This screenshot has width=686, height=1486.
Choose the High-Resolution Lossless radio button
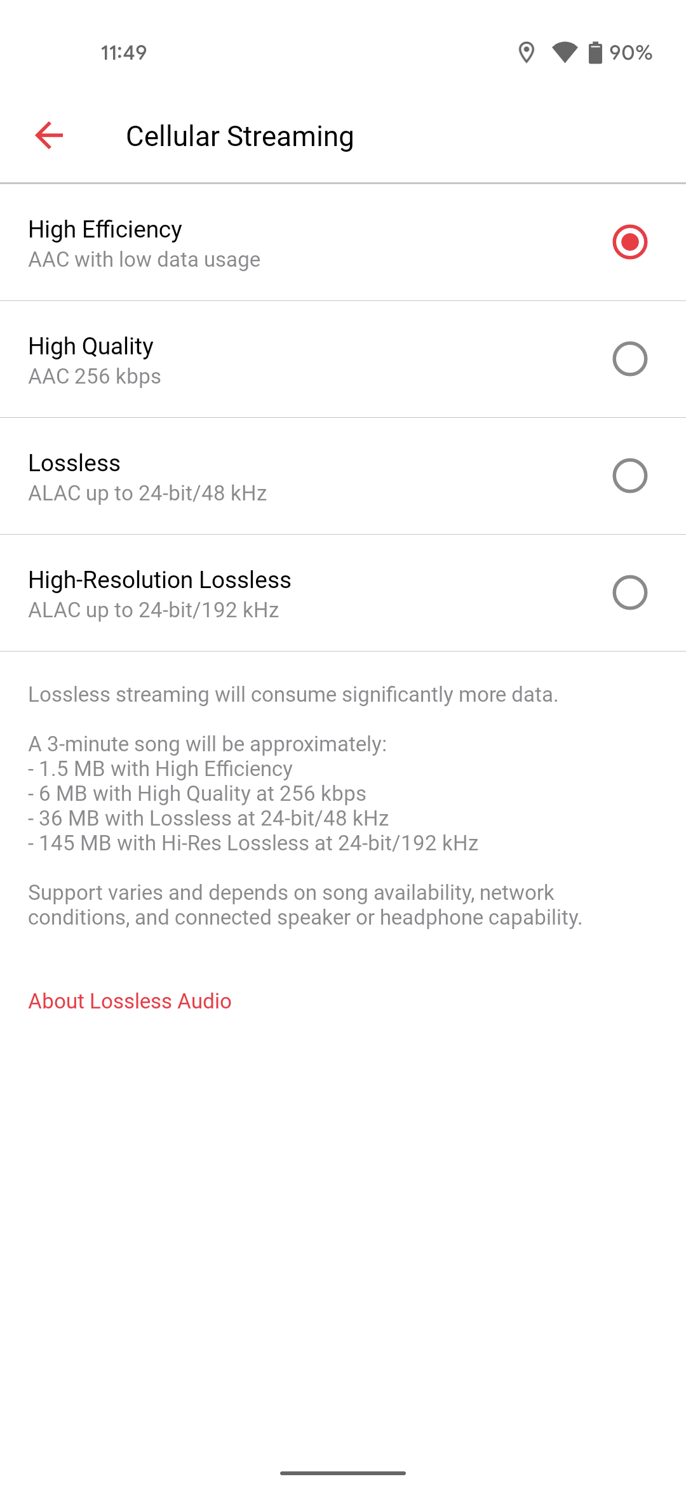click(629, 592)
